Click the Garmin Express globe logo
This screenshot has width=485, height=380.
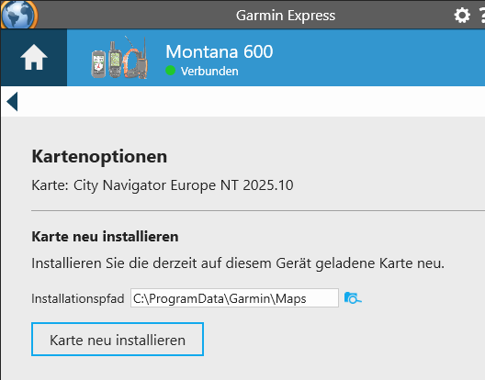[18, 14]
